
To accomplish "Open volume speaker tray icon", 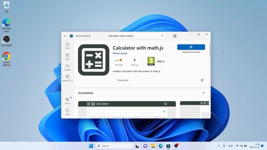I will tap(241, 146).
